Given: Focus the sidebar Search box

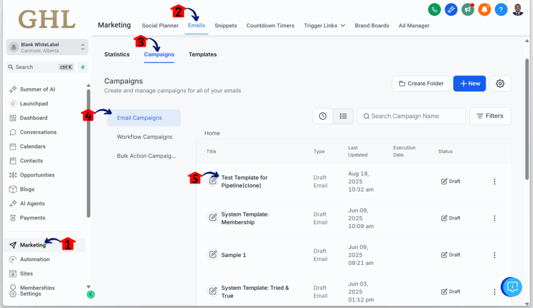Looking at the screenshot, I should [41, 67].
